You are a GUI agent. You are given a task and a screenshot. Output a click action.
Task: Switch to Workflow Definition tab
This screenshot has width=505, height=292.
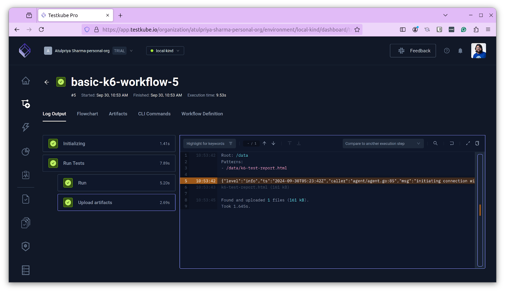tap(202, 114)
